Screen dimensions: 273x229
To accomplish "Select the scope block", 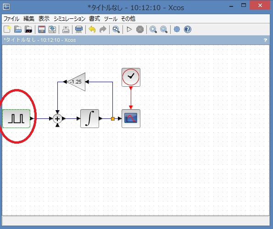I will coord(131,118).
